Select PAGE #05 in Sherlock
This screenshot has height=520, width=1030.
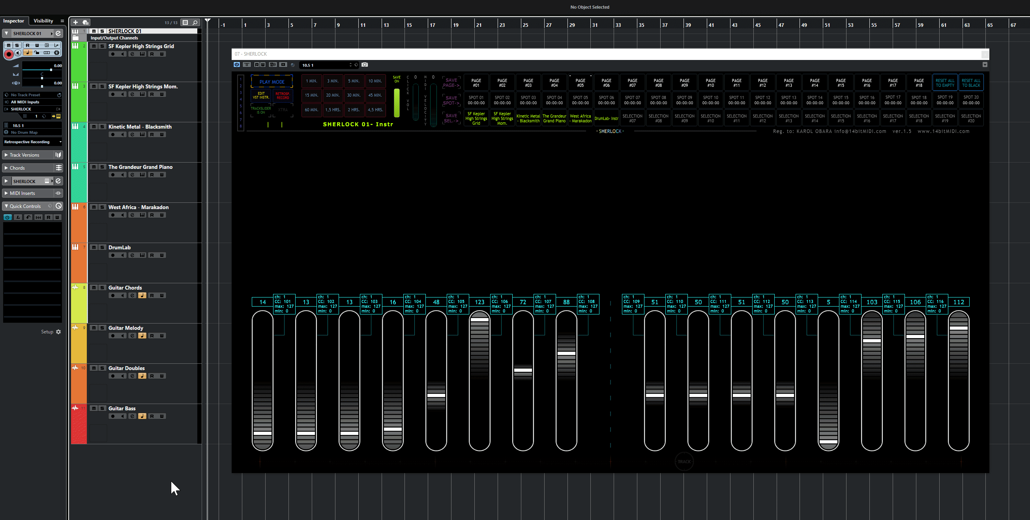[x=580, y=83]
